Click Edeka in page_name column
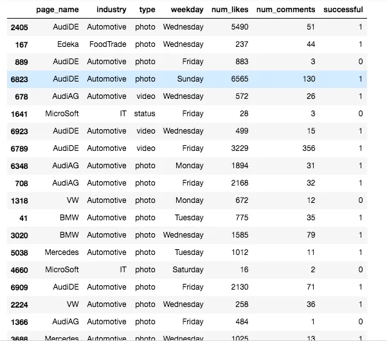Image resolution: width=387 pixels, height=341 pixels. 68,44
